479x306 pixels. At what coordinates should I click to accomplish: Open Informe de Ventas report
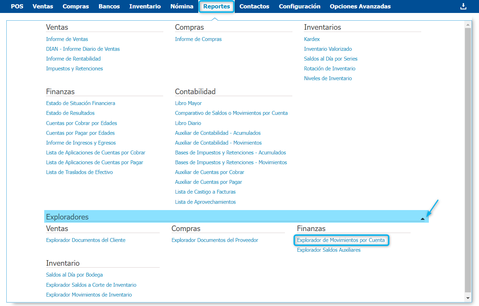67,39
